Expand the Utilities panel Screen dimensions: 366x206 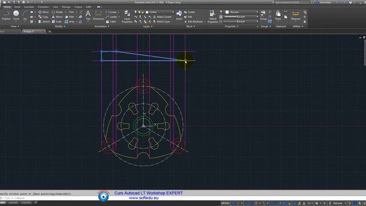297,26
